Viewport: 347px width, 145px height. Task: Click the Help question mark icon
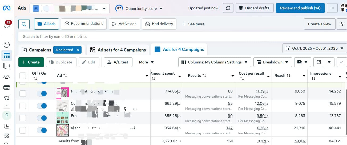(7, 115)
